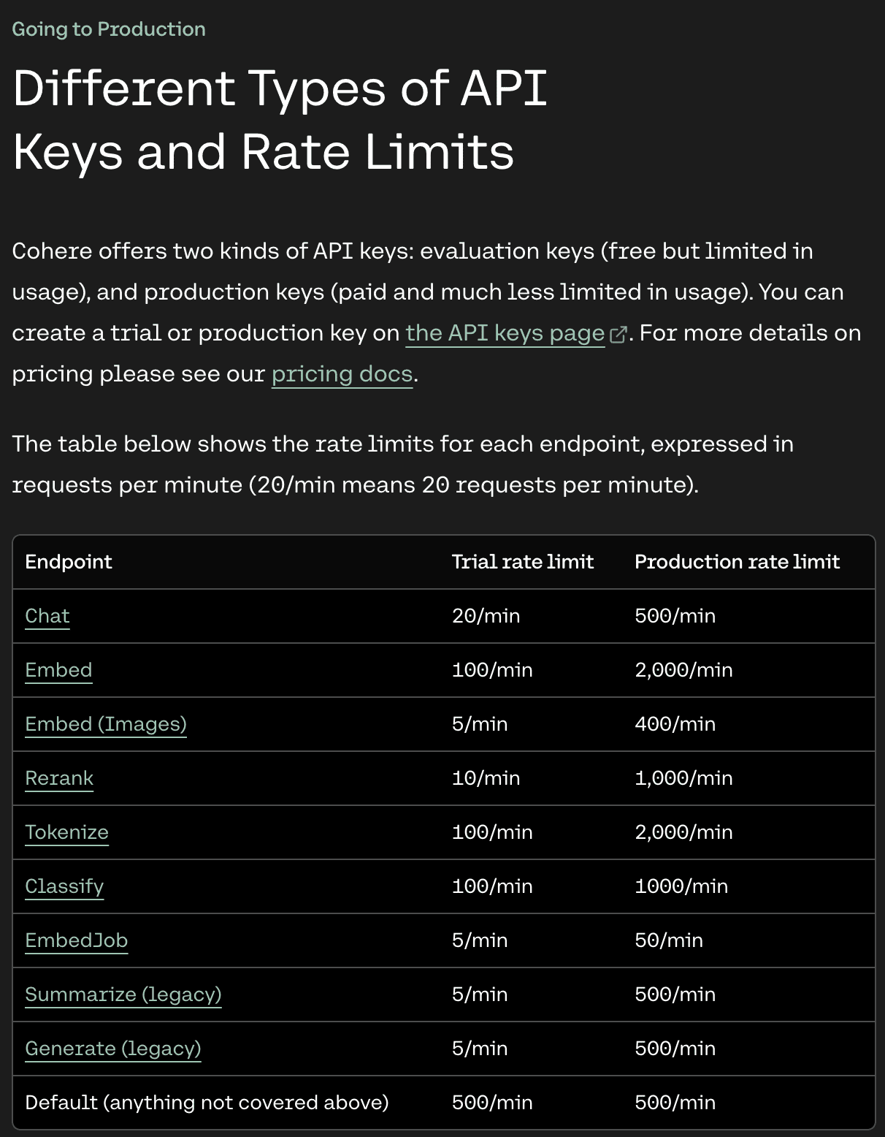Screen dimensions: 885x1137
Task: Open the Chat endpoint documentation
Action: point(47,616)
